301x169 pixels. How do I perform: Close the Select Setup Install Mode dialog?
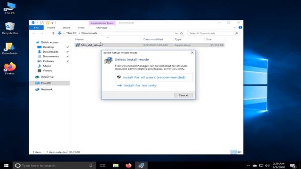pyautogui.click(x=192, y=53)
